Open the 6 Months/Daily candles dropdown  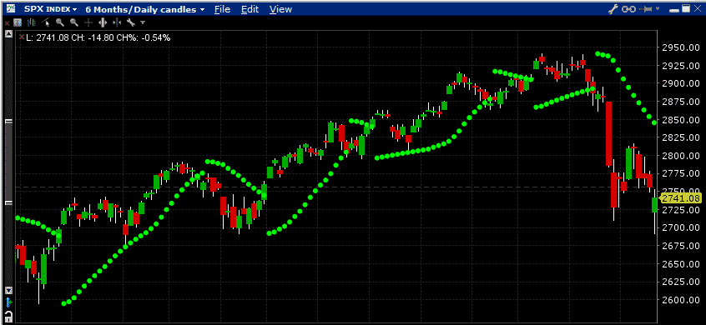click(x=145, y=9)
